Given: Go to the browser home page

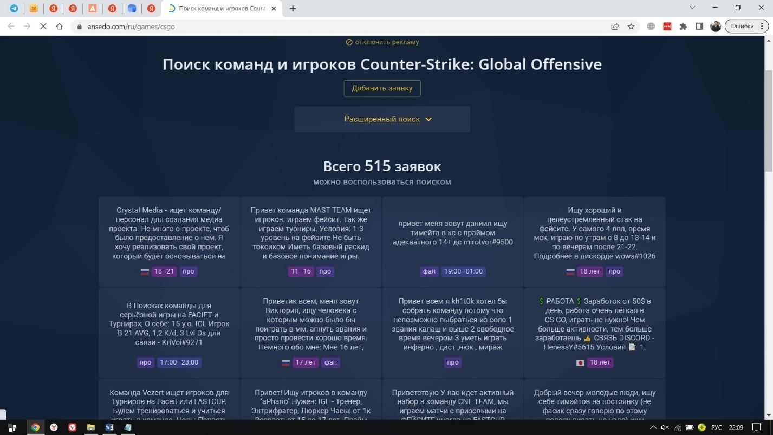Looking at the screenshot, I should coord(60,26).
